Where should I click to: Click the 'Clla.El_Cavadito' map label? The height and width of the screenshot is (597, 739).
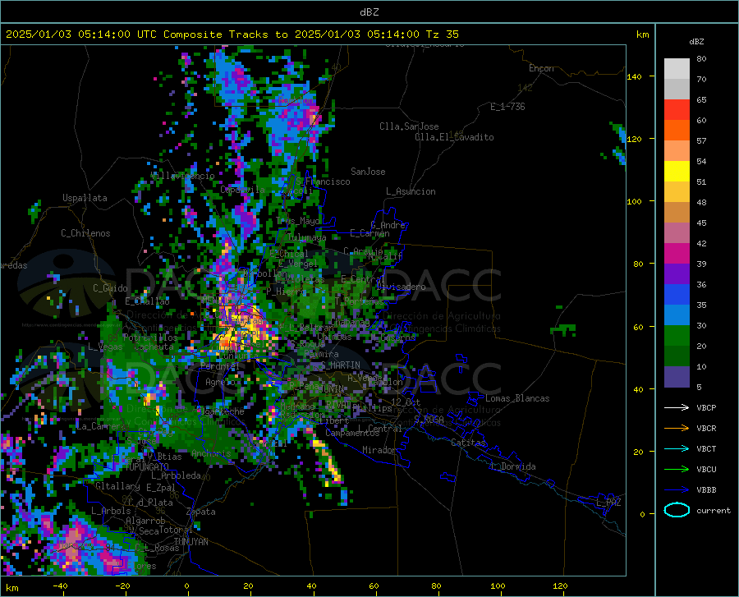pyautogui.click(x=454, y=137)
